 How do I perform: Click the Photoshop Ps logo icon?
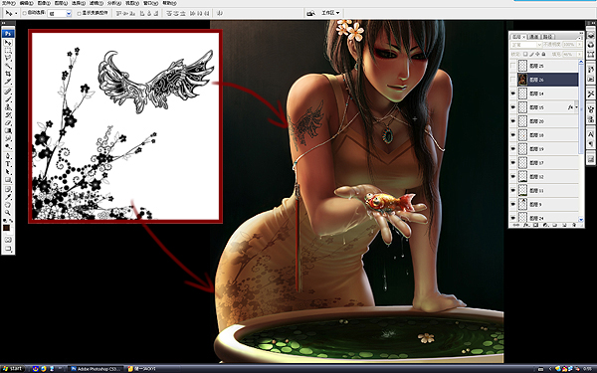pos(8,34)
